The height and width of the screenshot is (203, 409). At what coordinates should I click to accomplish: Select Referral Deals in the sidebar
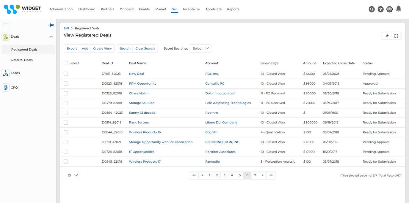22,60
